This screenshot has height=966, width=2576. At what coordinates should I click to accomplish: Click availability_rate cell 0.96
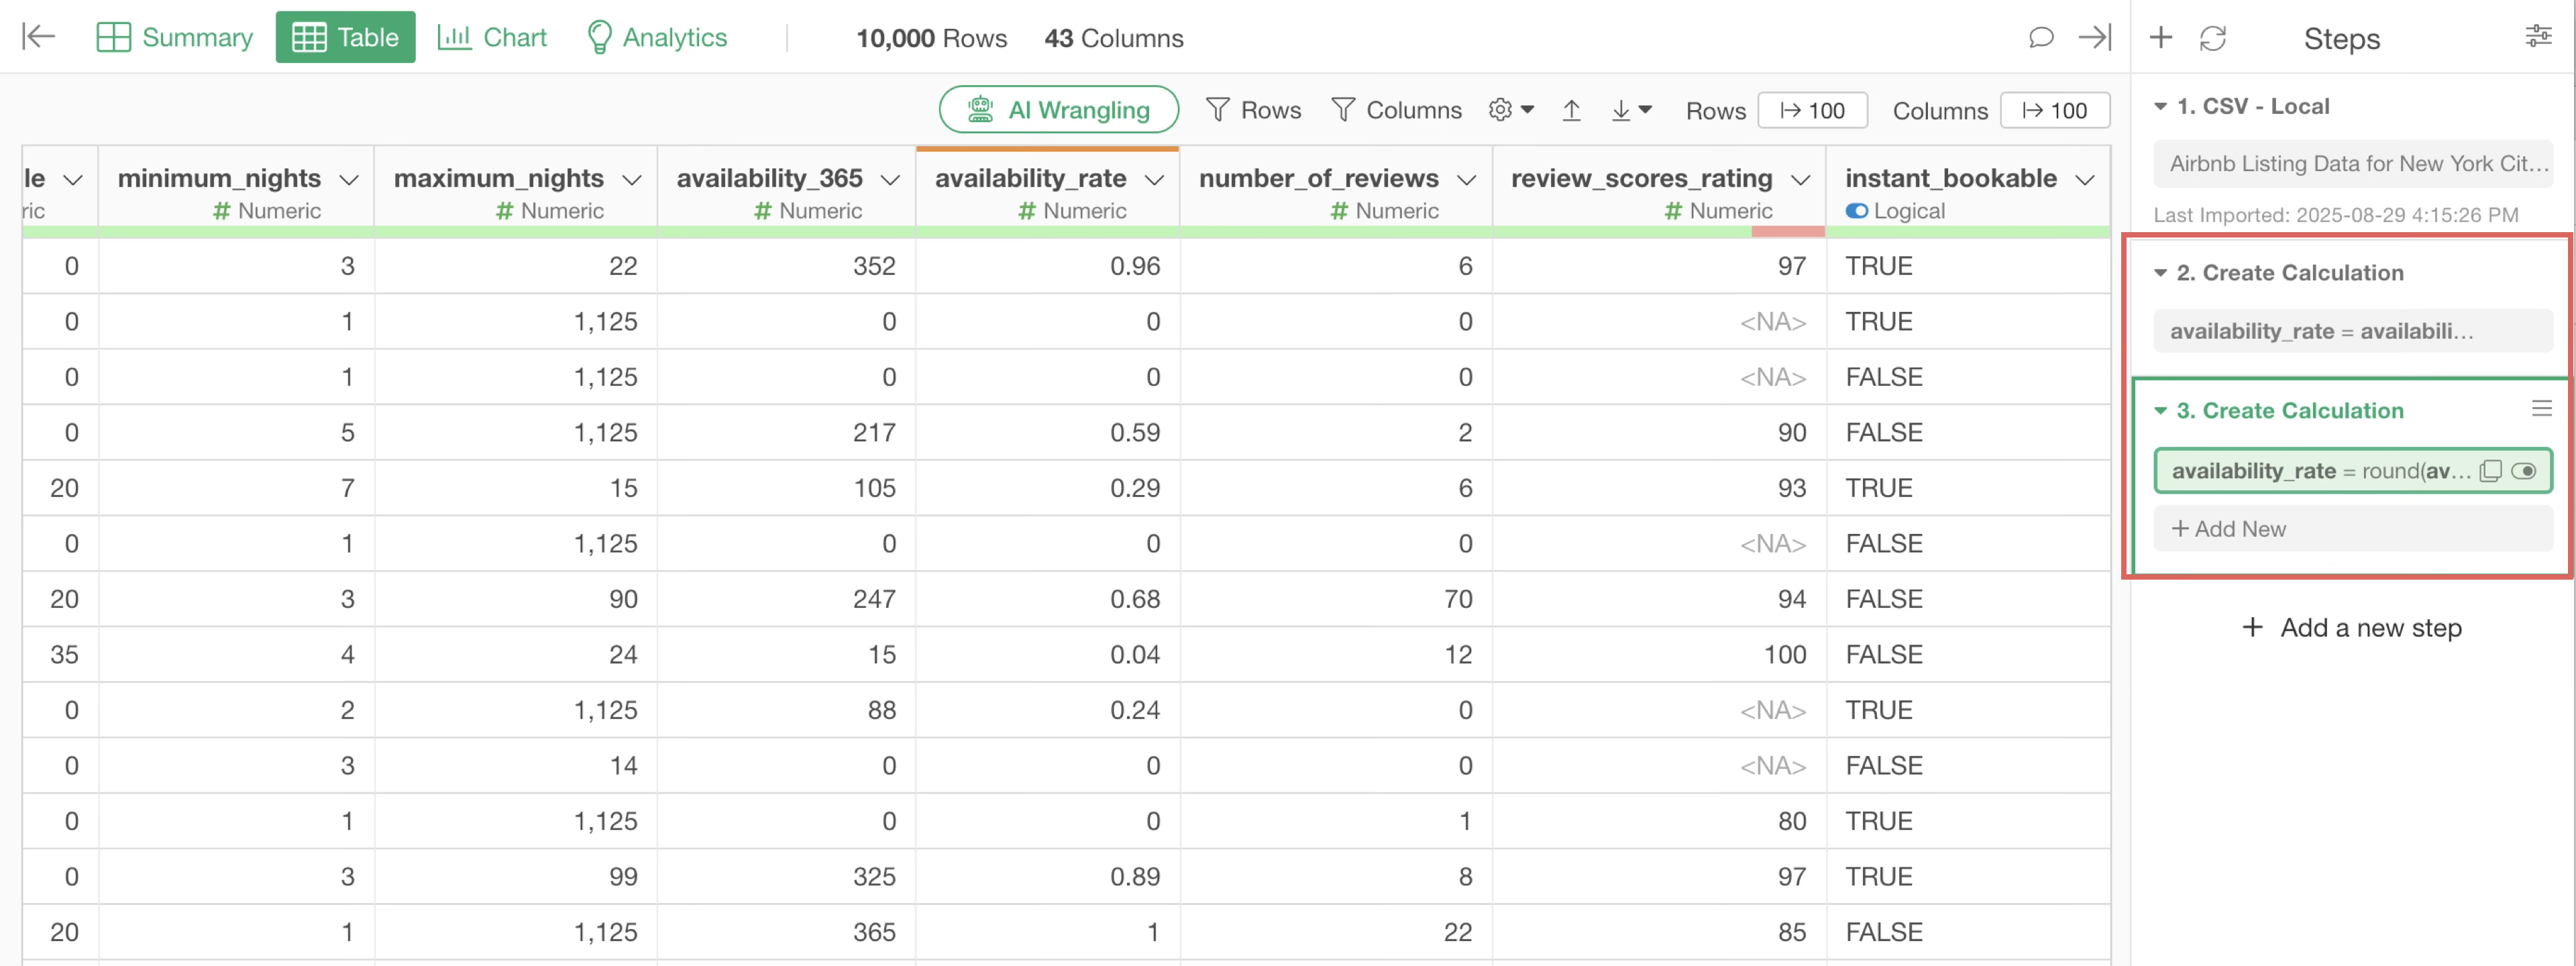coord(1047,266)
